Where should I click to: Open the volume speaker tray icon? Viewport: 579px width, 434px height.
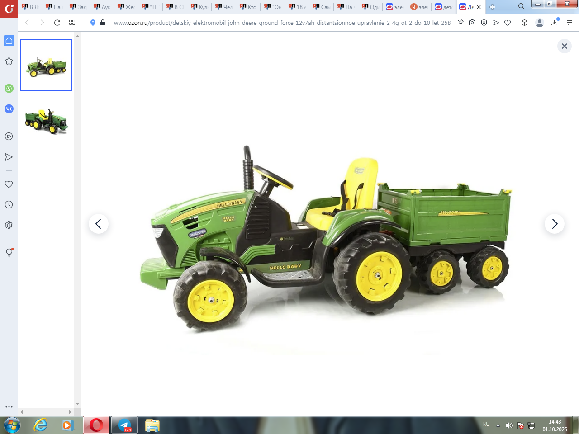pos(509,425)
